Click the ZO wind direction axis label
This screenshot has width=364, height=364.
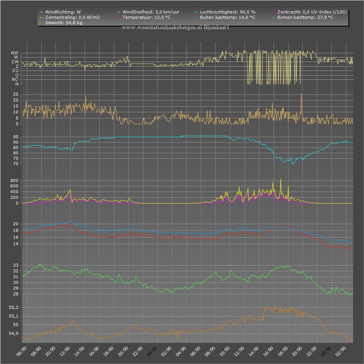(x=15, y=71)
